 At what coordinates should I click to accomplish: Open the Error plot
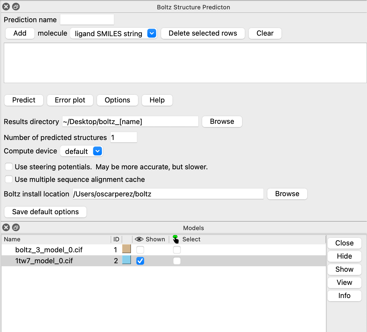pos(70,100)
